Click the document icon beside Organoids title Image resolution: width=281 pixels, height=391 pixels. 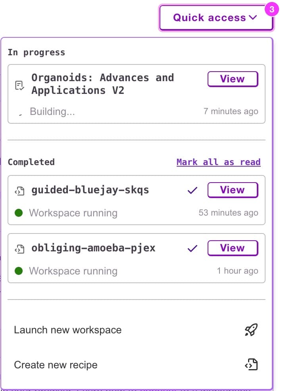tap(19, 85)
